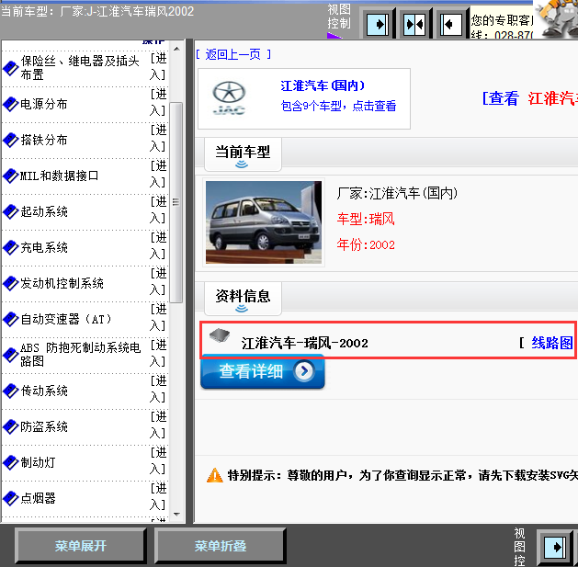Click the book icon beside 起动系统

(10, 211)
